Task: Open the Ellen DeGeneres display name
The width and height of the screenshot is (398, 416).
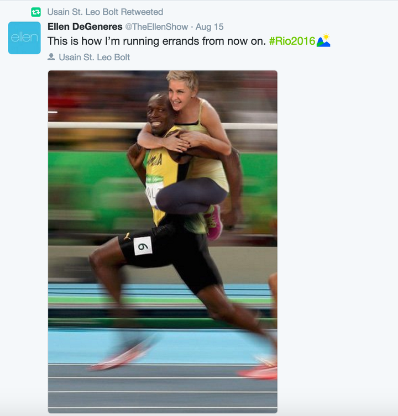Action: point(85,27)
